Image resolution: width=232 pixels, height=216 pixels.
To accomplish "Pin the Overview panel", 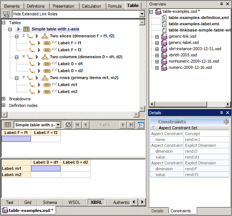I will click(221, 4).
